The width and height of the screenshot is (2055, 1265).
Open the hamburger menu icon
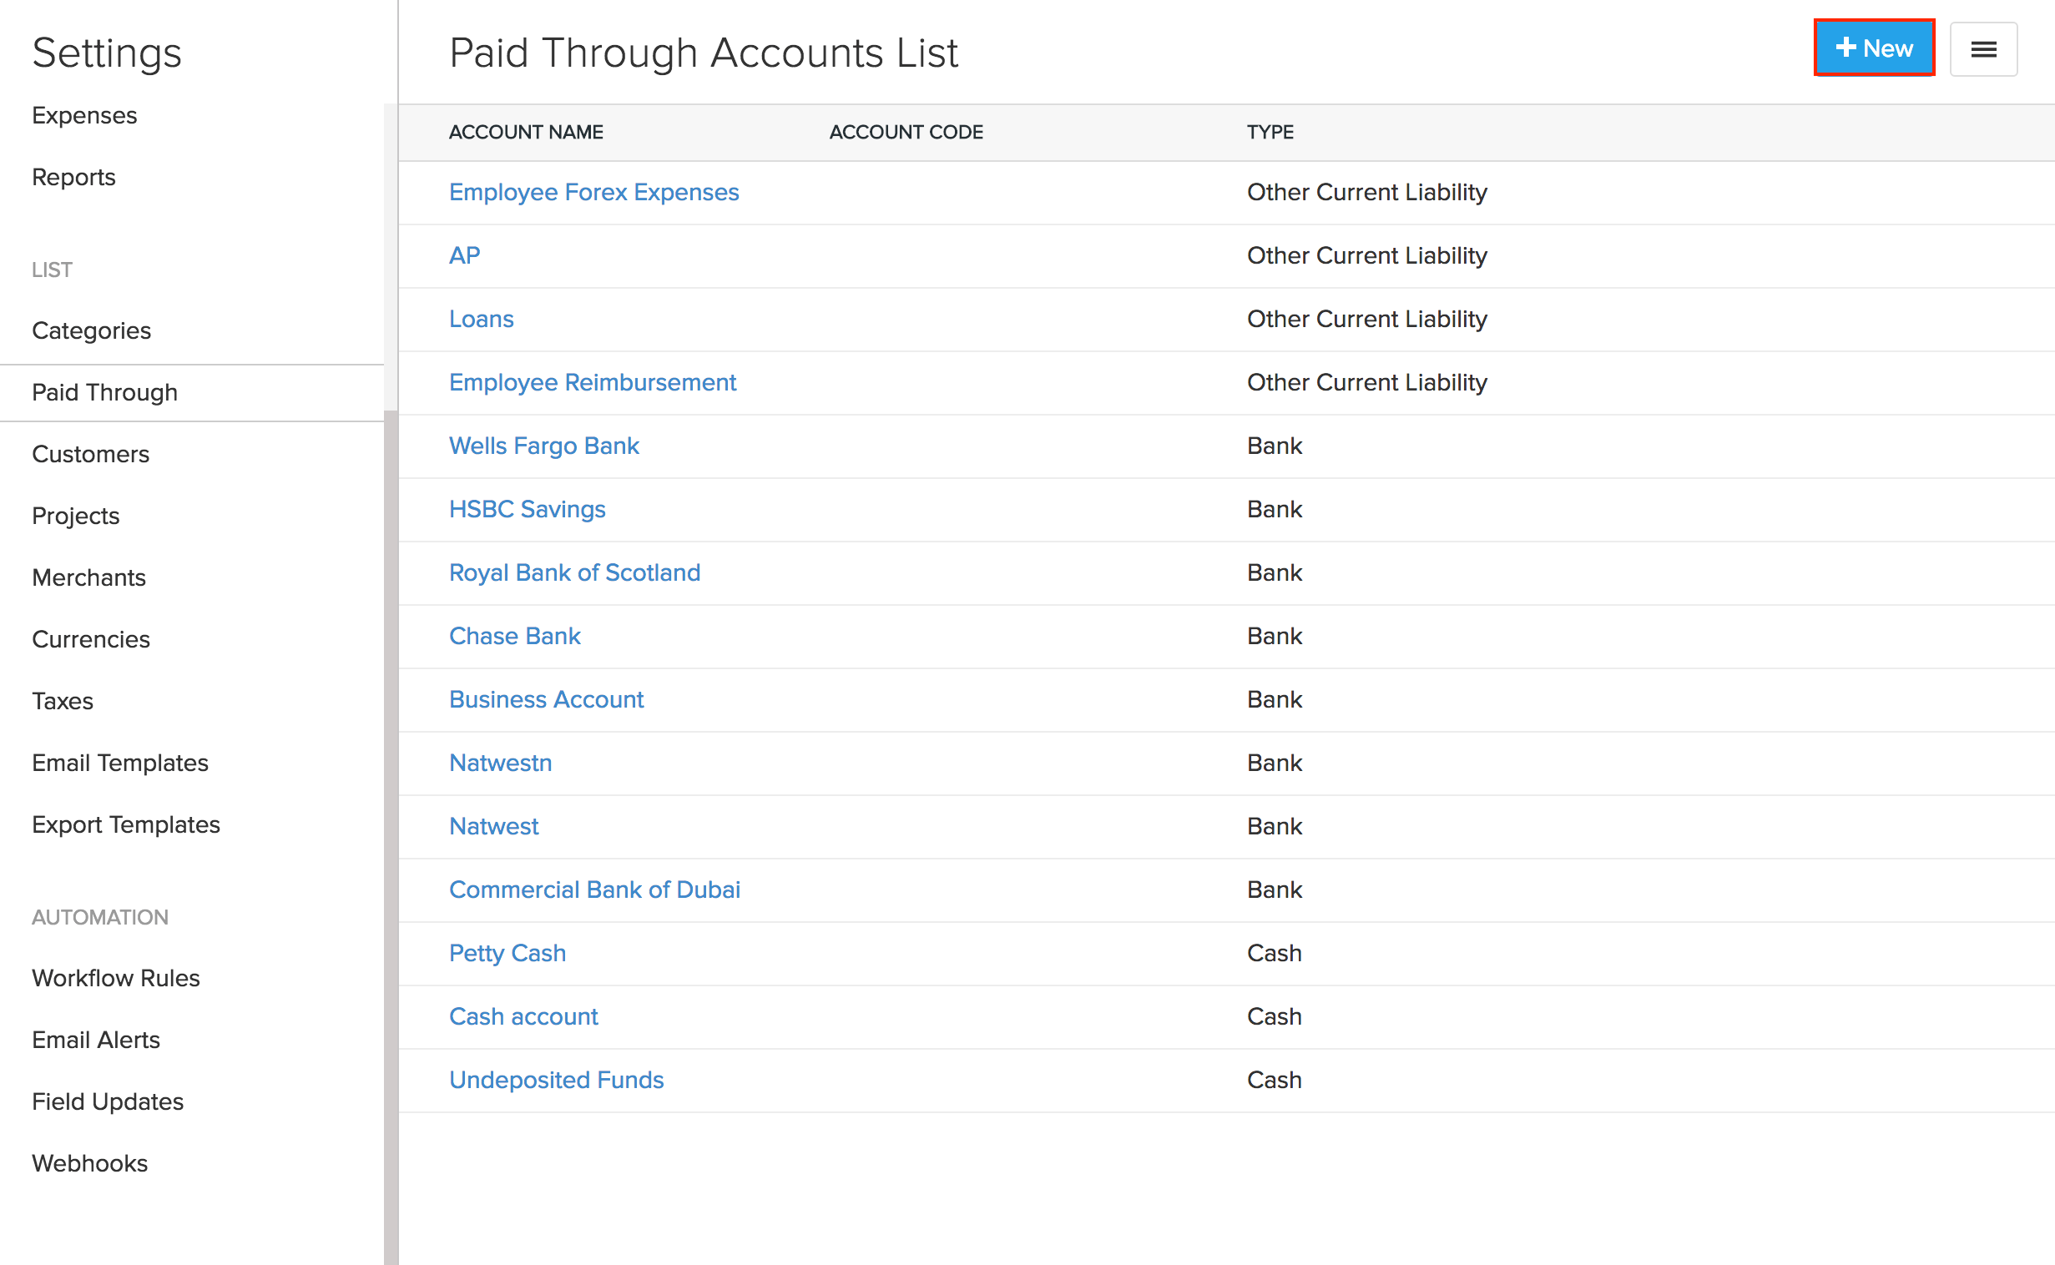[x=1984, y=49]
